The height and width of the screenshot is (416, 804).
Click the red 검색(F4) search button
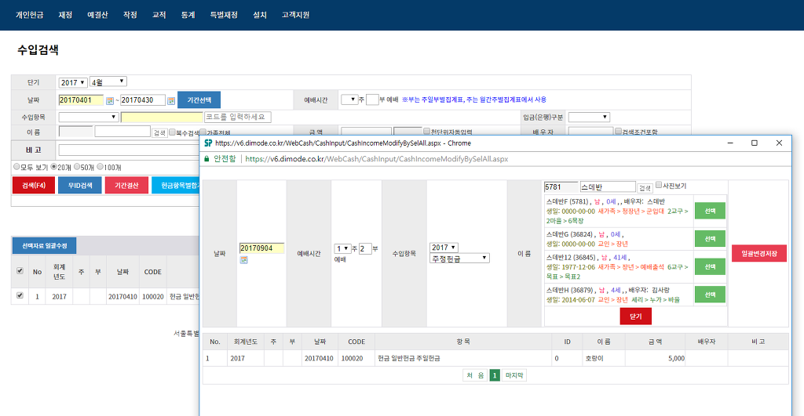pyautogui.click(x=33, y=186)
